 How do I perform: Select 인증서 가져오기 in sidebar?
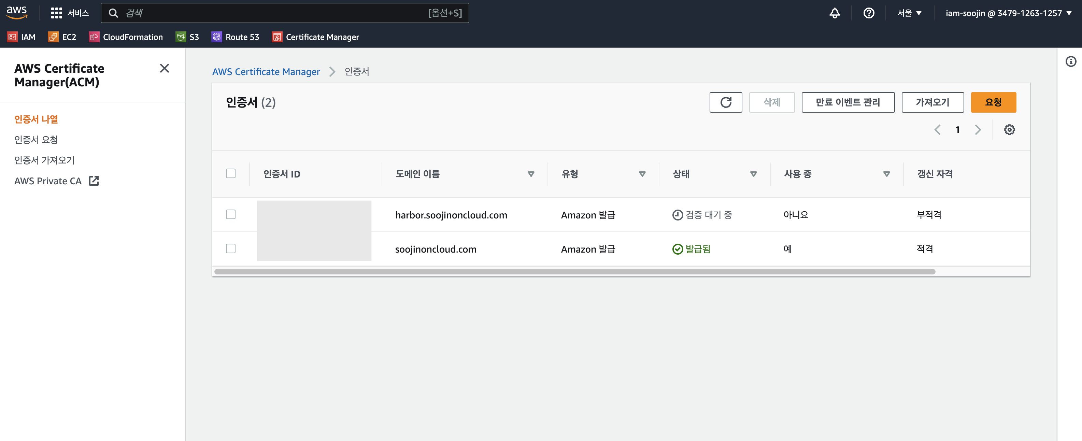click(44, 160)
